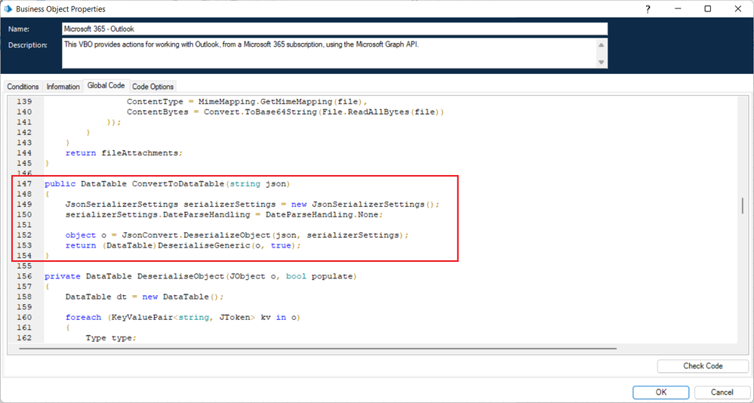Click 'DataTable dt = new DataTable();' line

click(x=144, y=297)
